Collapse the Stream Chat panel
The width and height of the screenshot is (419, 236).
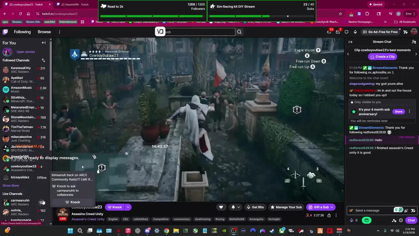coord(350,42)
